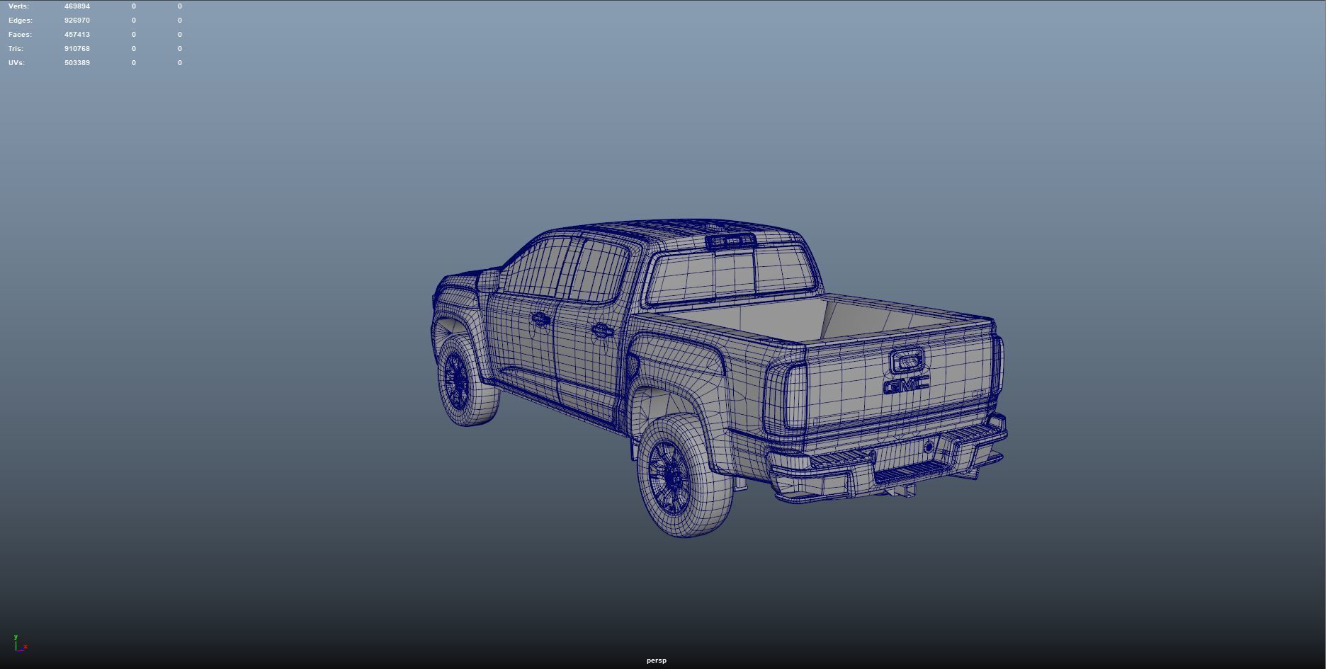Image resolution: width=1326 pixels, height=669 pixels.
Task: Click the Faces label in the HUD
Action: (20, 35)
